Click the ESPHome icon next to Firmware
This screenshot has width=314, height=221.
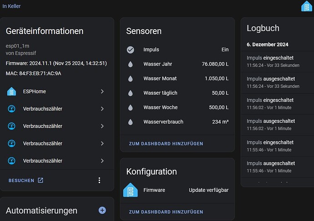pyautogui.click(x=130, y=190)
